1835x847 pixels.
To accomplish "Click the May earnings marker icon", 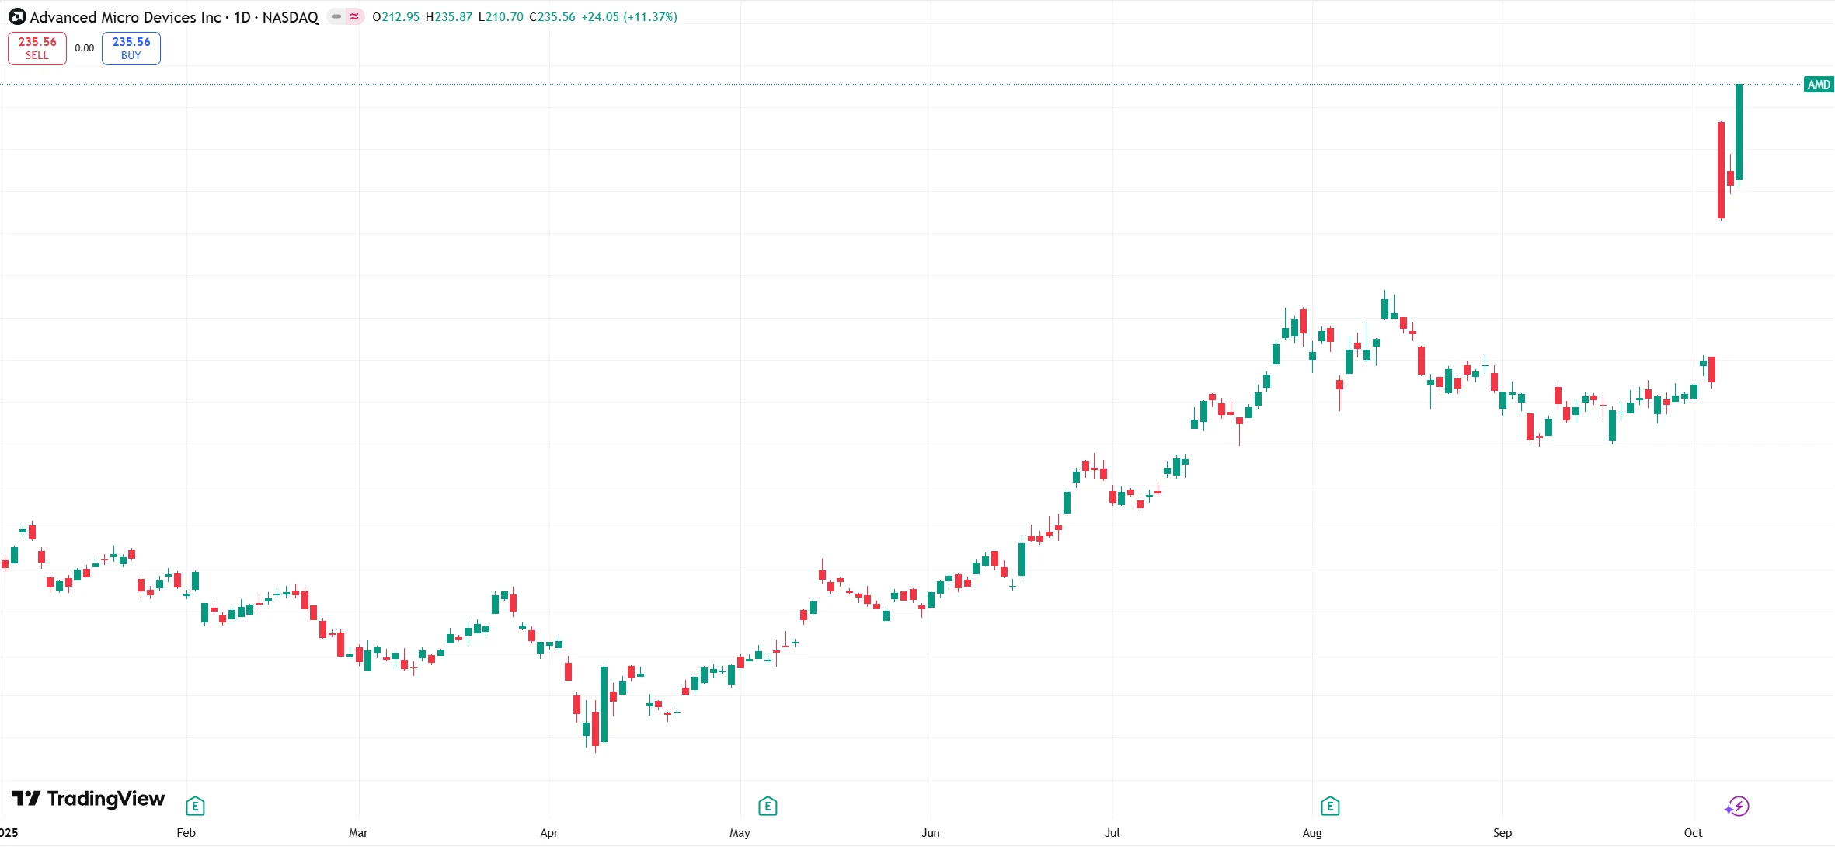I will click(768, 806).
